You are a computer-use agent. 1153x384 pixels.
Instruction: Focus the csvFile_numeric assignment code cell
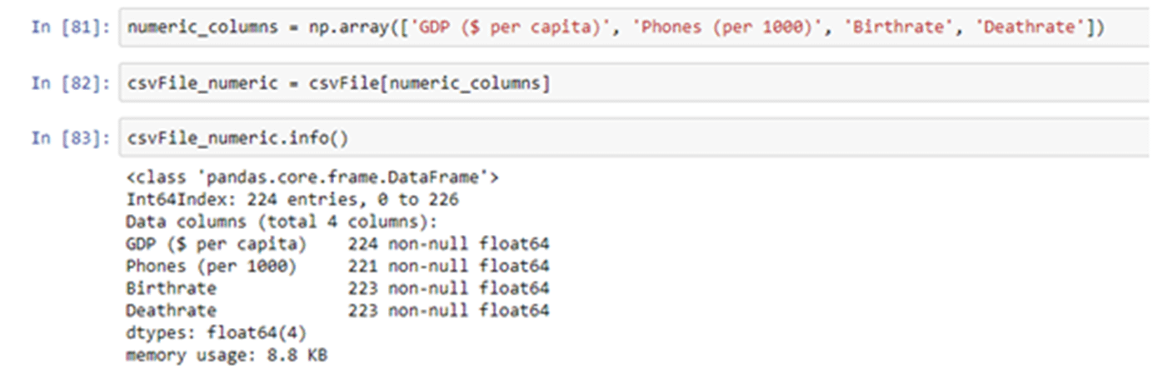[x=750, y=83]
